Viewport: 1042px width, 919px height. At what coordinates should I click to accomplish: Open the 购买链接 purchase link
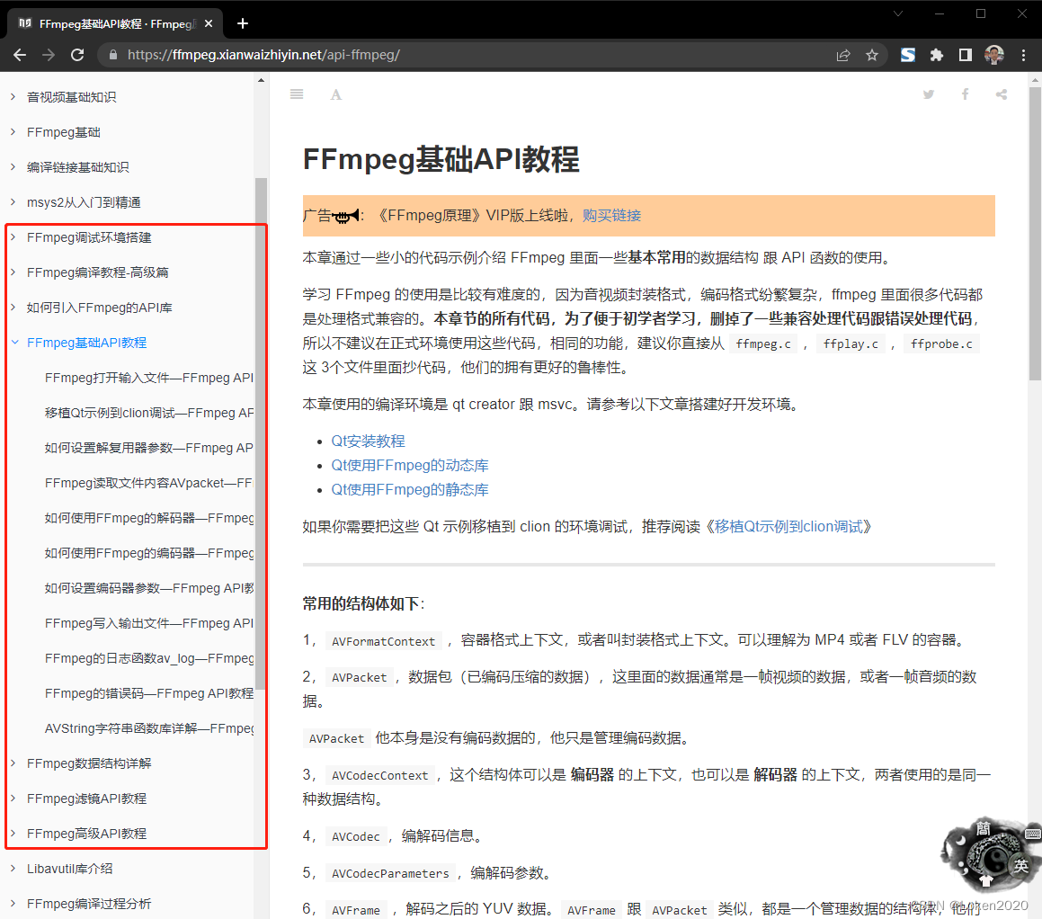[x=611, y=216]
